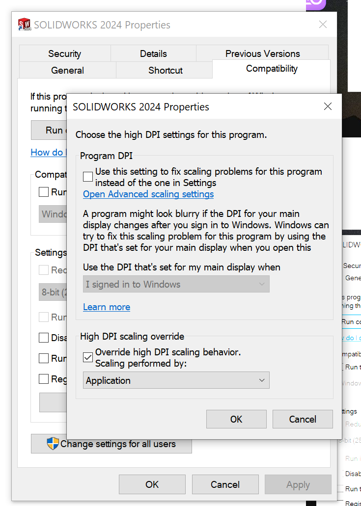Viewport: 361px width, 506px height.
Task: Toggle the partially hidden 'Disa…' checkbox
Action: 44,338
